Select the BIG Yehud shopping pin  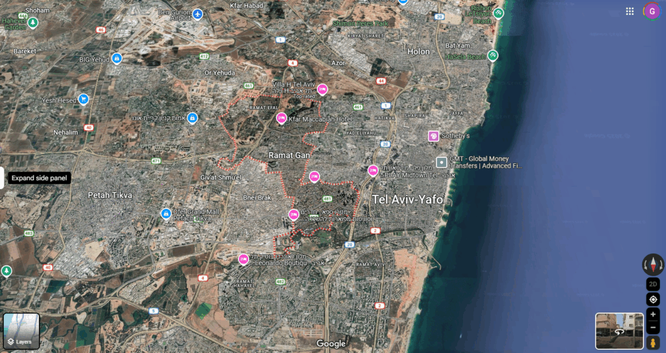(116, 59)
